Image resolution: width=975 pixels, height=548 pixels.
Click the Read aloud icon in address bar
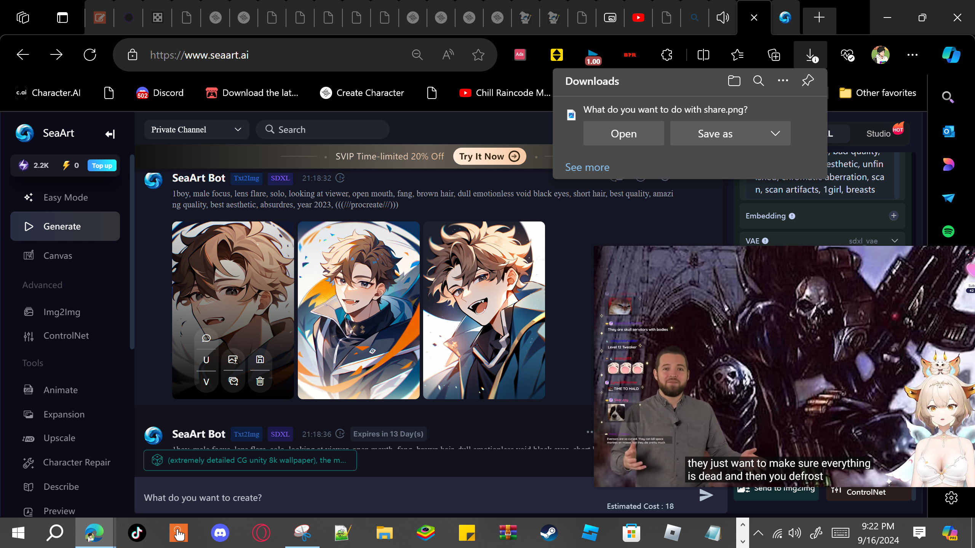click(448, 55)
